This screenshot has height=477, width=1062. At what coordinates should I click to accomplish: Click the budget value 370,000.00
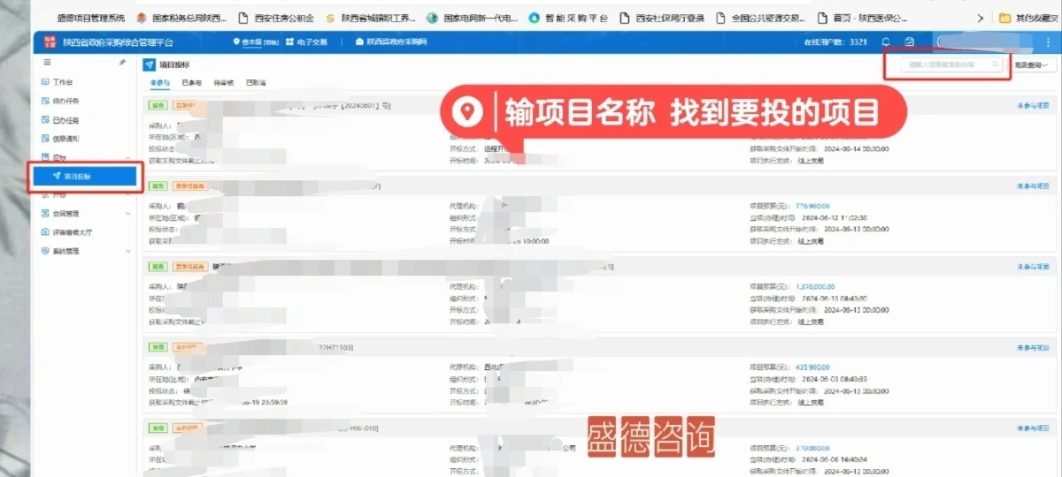[x=812, y=448]
